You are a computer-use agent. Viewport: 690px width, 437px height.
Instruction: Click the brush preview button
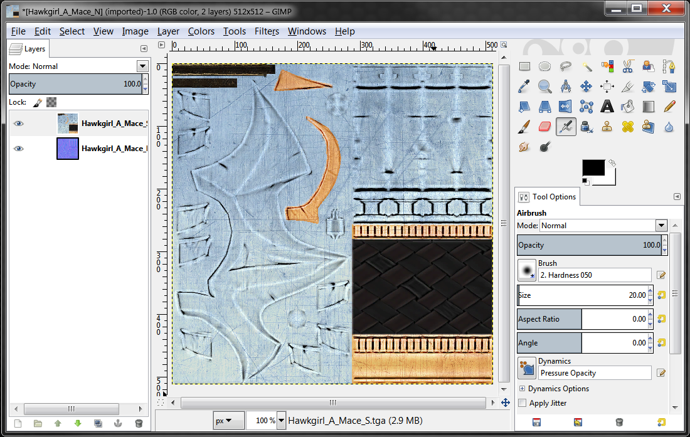pyautogui.click(x=526, y=271)
